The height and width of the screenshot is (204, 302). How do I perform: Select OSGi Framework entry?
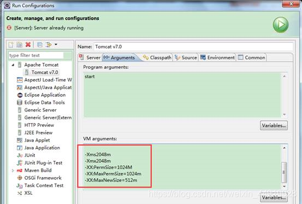(43, 178)
